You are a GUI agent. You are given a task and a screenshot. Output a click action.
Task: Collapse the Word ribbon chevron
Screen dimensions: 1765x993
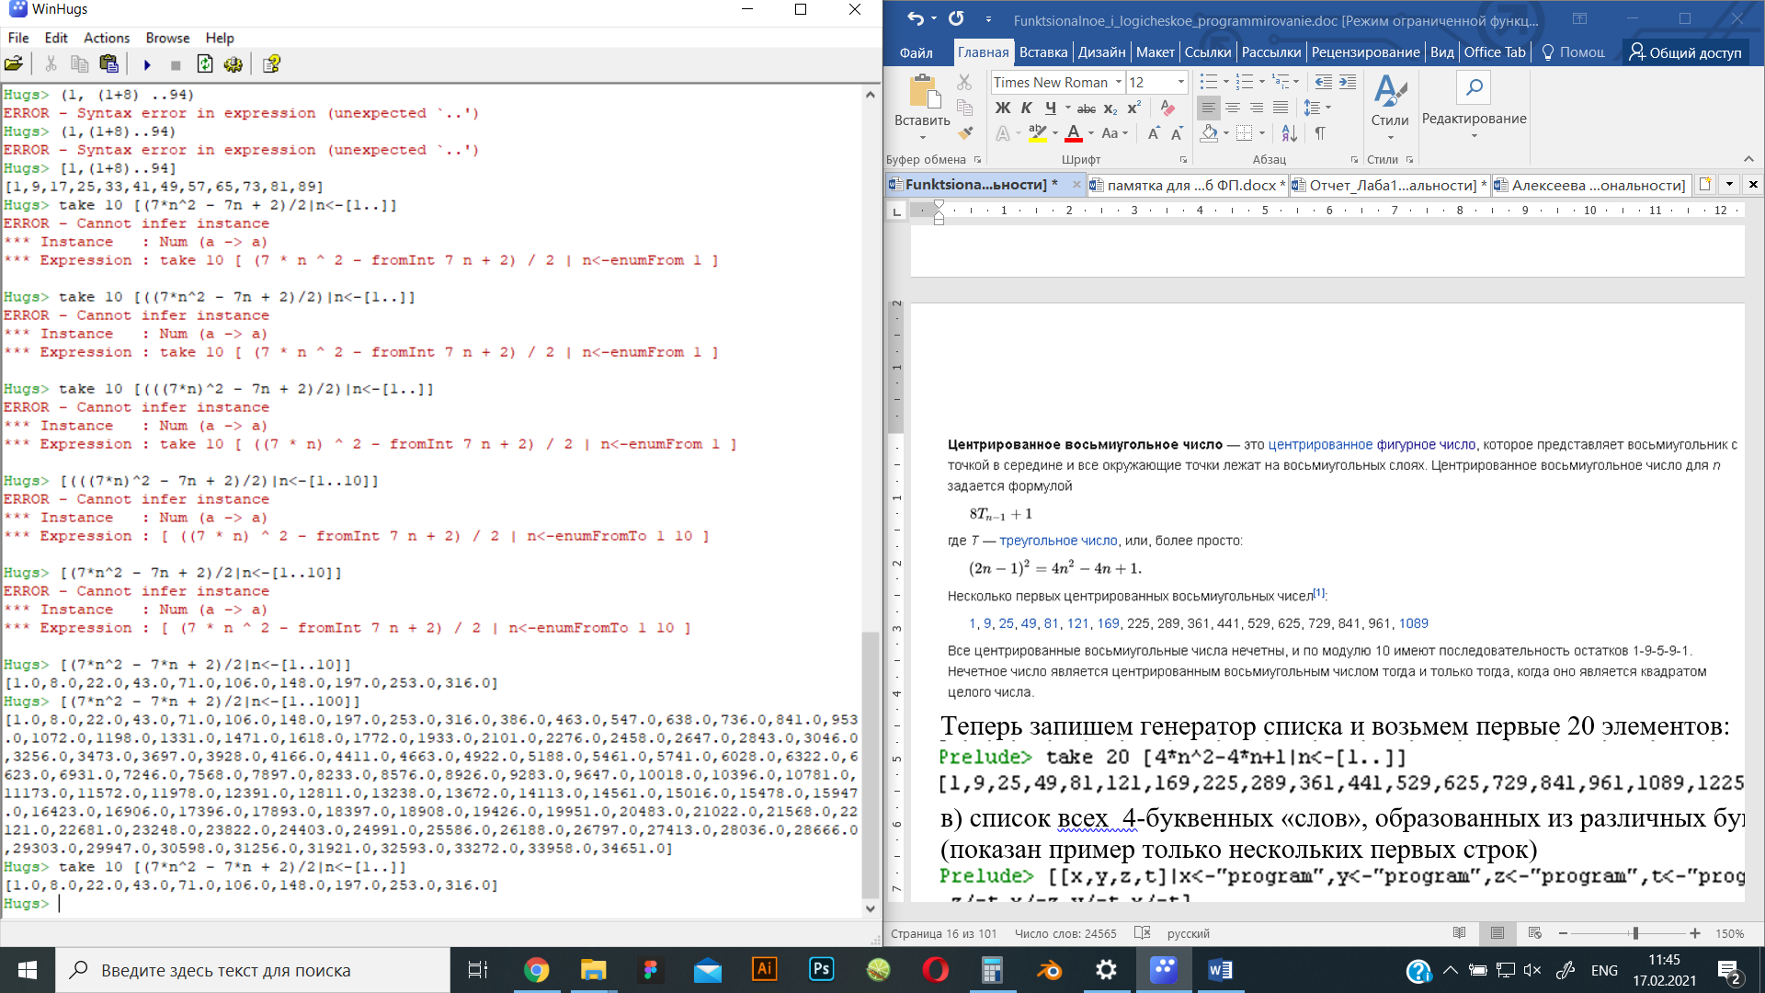point(1748,159)
